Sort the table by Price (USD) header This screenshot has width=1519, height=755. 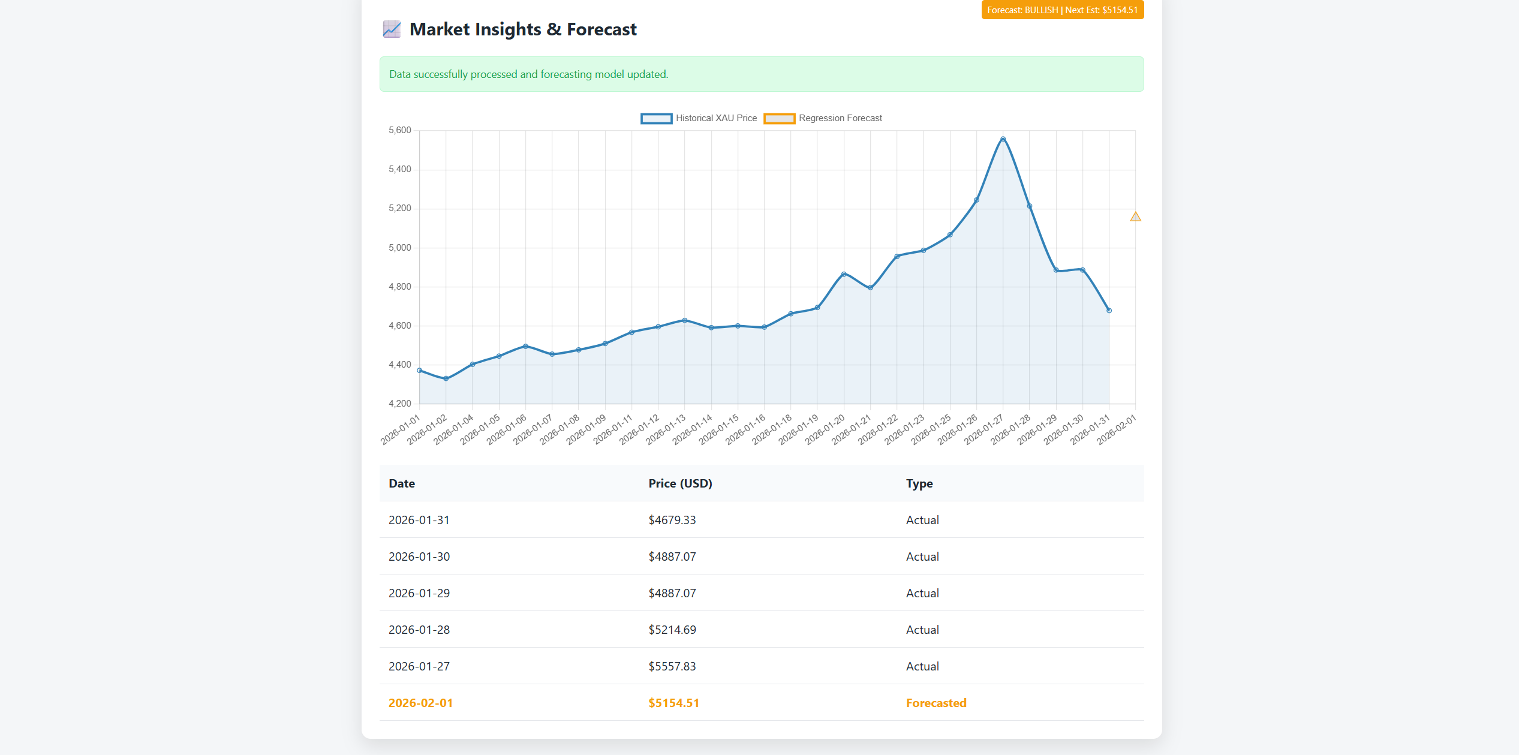click(679, 483)
